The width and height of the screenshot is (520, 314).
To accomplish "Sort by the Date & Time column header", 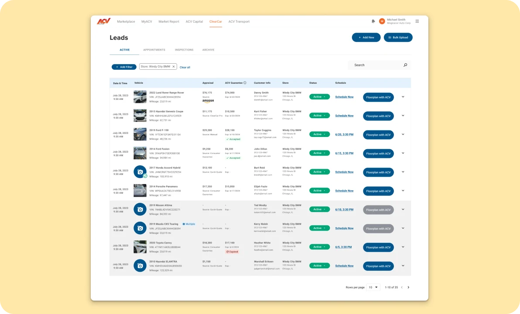I will pos(120,83).
